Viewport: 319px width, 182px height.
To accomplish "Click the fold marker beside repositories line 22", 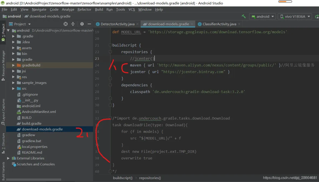I will (x=110, y=52).
